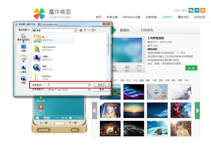
Task: Select the 库 system folder in file list
Action: tap(53, 38)
